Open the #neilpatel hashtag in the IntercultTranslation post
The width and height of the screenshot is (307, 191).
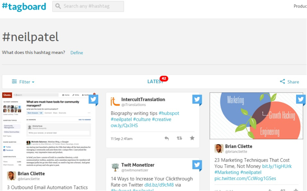click(x=121, y=119)
